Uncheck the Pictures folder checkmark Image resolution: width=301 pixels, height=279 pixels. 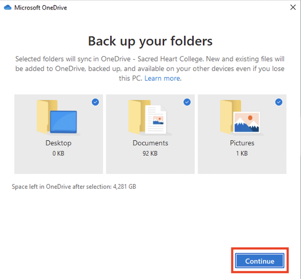click(279, 102)
